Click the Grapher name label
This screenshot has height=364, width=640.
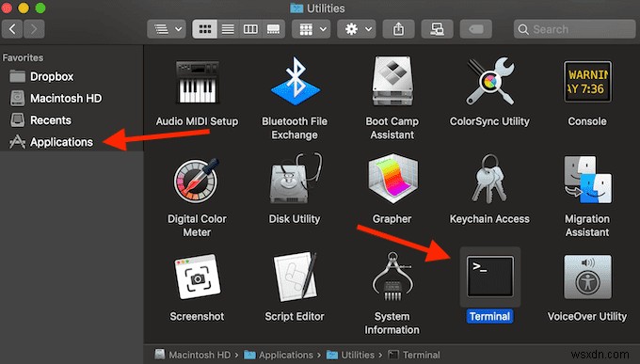[392, 219]
